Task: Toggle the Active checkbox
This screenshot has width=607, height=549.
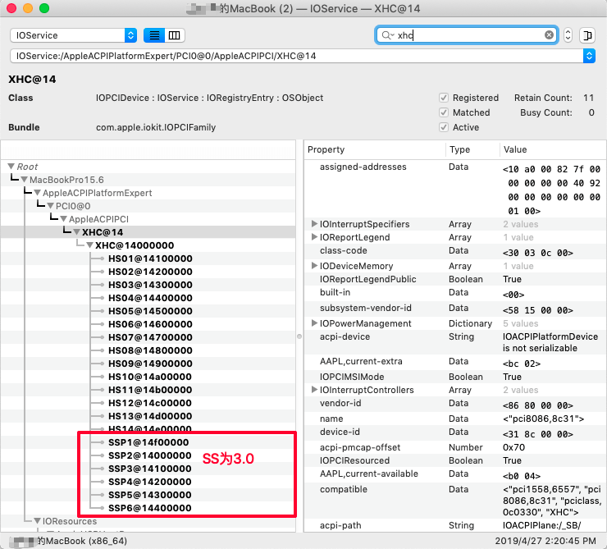Action: pyautogui.click(x=444, y=127)
